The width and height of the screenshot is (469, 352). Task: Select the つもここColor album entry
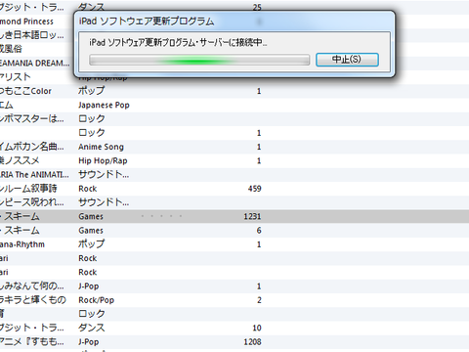click(x=25, y=91)
